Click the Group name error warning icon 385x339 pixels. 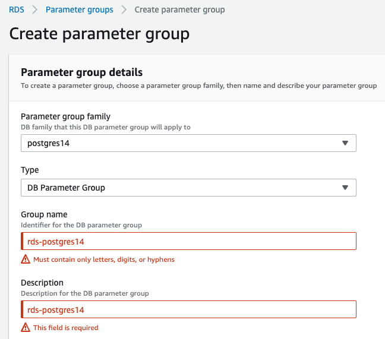(26, 259)
